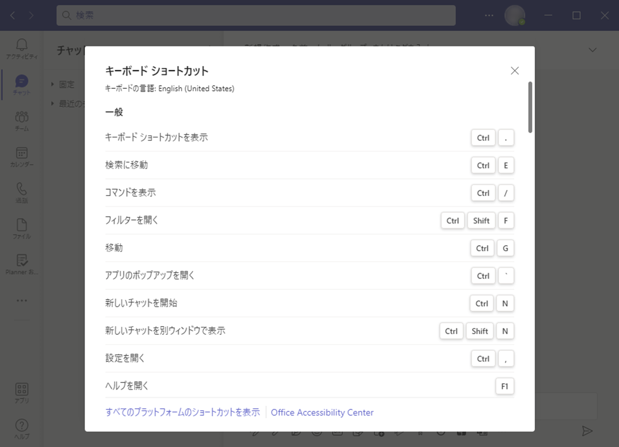
Task: Click the 一般 section heading
Action: pos(114,112)
